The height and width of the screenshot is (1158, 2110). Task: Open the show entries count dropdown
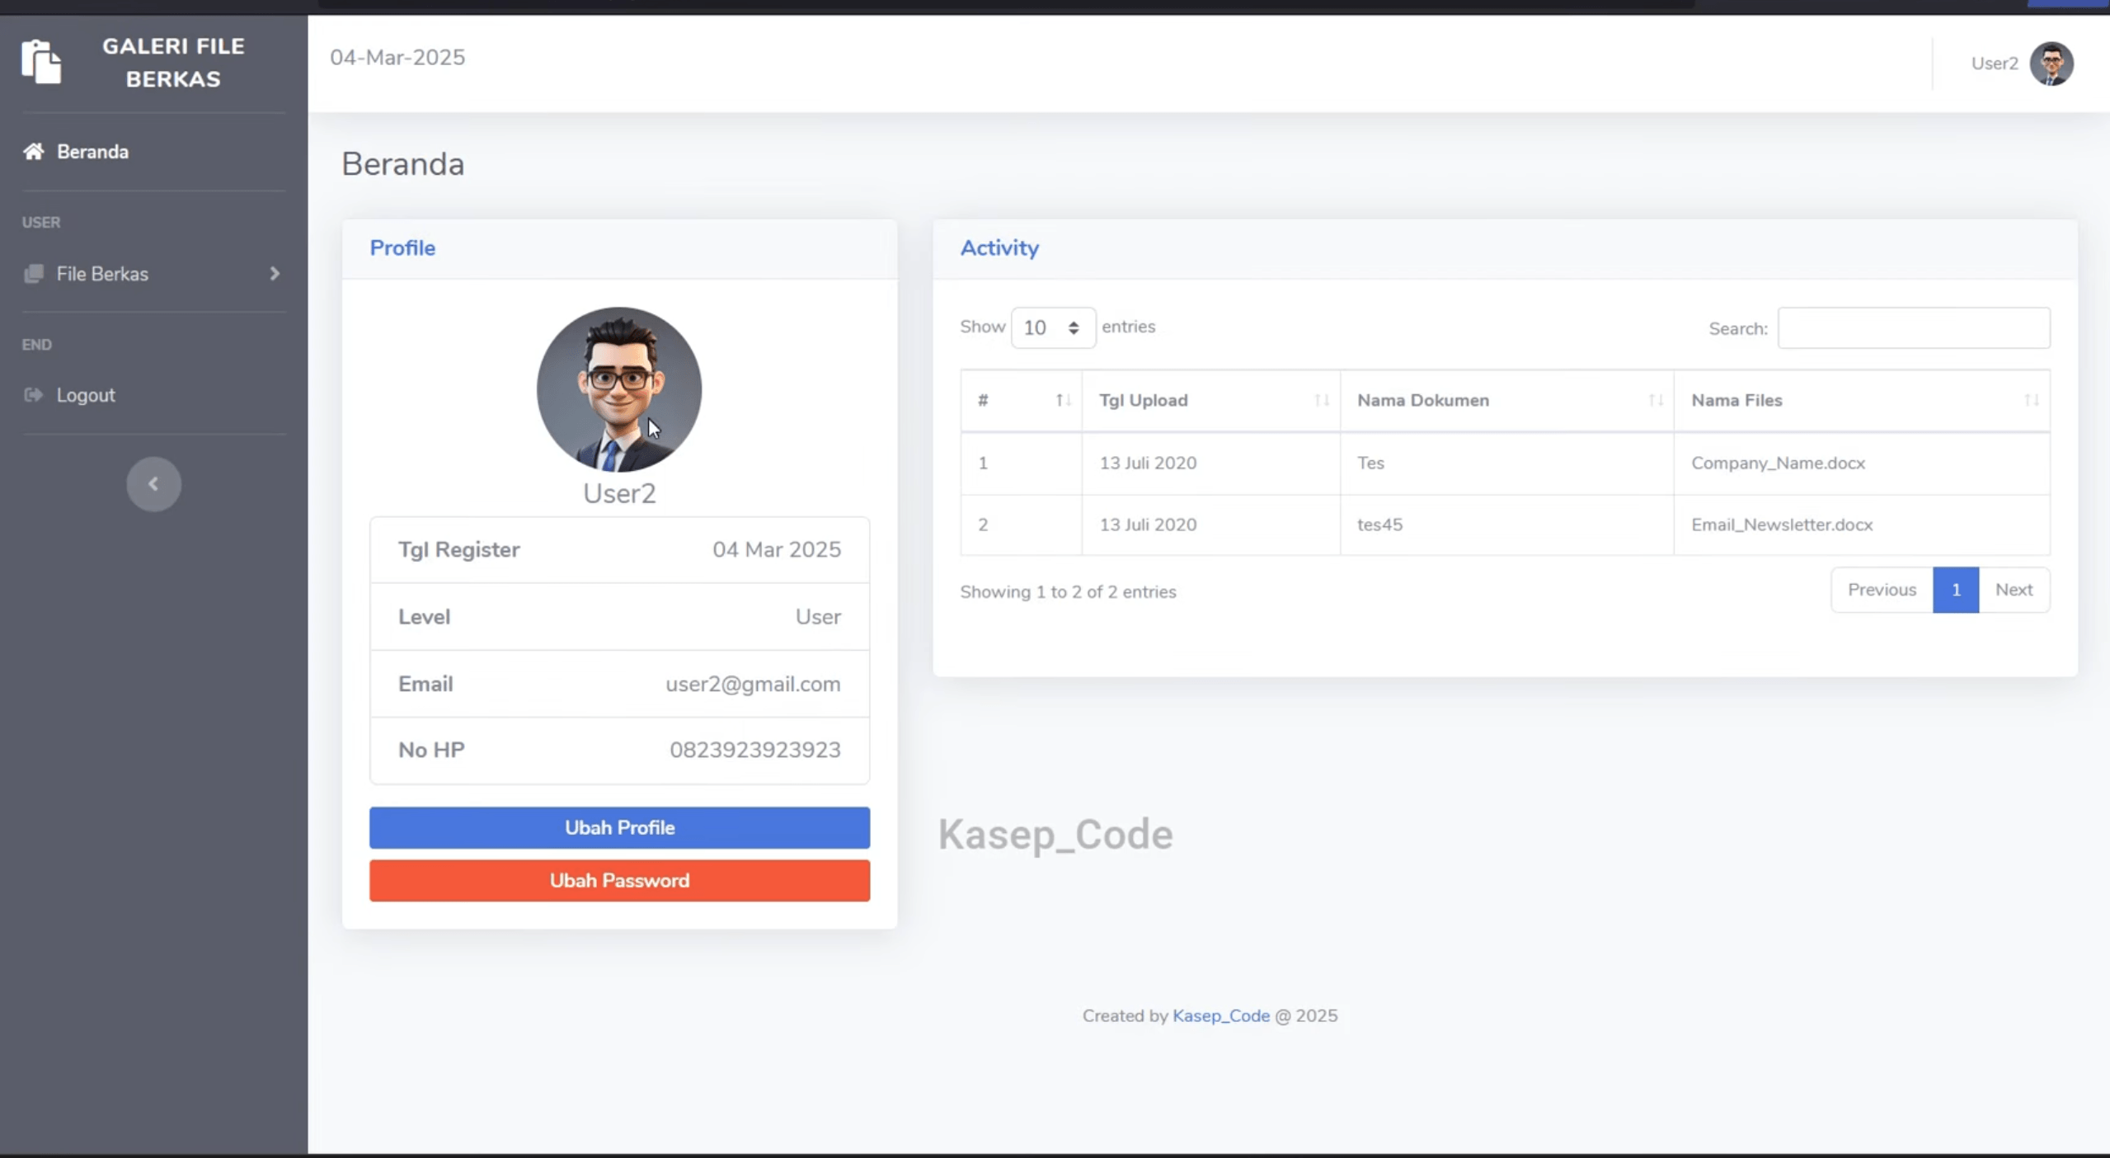tap(1053, 327)
